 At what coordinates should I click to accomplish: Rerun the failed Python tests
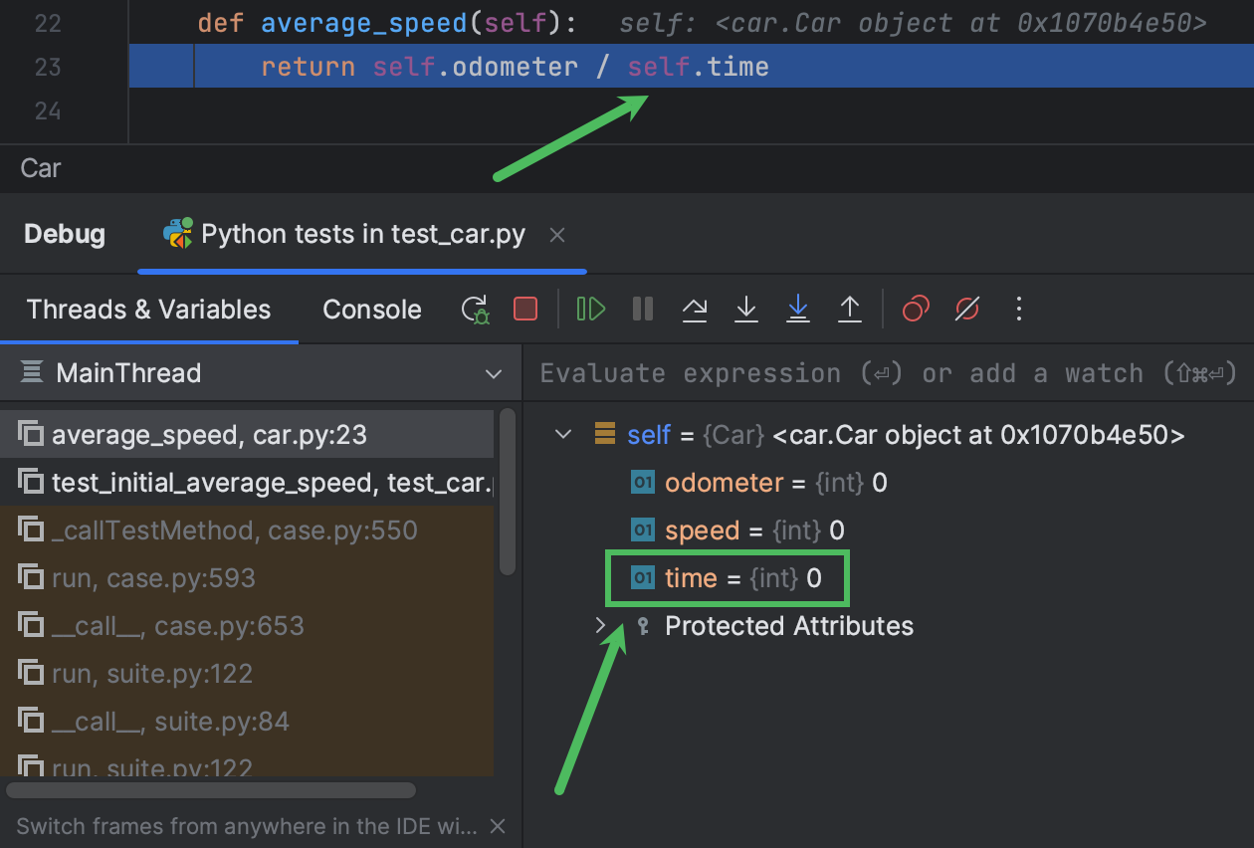[475, 309]
